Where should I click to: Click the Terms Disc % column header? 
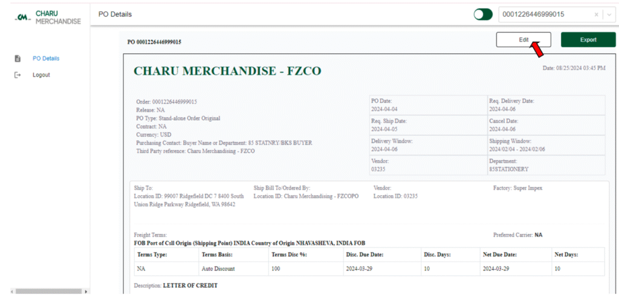(x=289, y=254)
